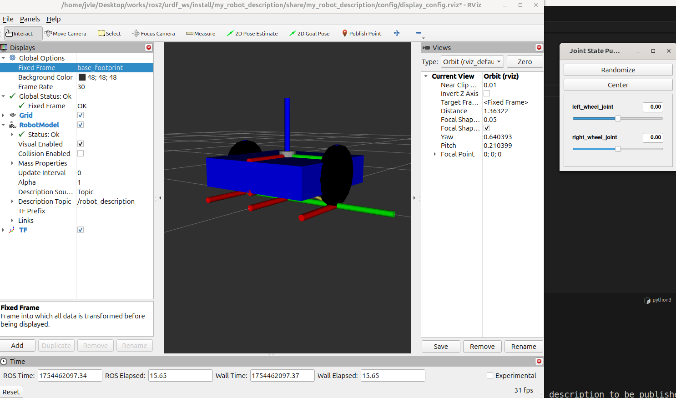Expand the Links tree item
The width and height of the screenshot is (676, 398).
(x=12, y=221)
